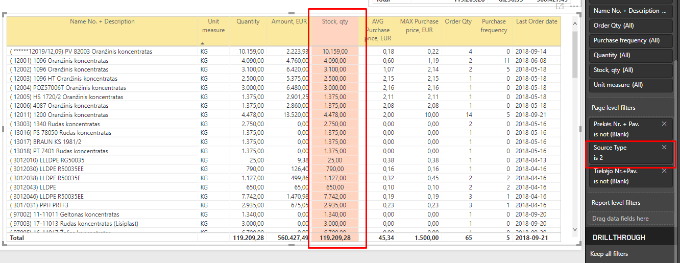The height and width of the screenshot is (263, 680).
Task: Expand the Quantity (All) filter card
Action: (630, 55)
